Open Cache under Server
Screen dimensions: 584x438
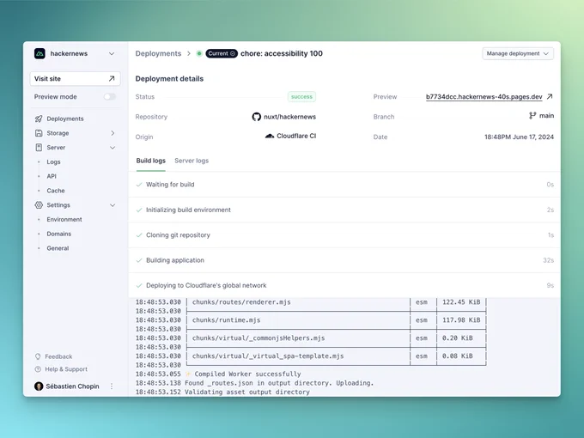(56, 191)
